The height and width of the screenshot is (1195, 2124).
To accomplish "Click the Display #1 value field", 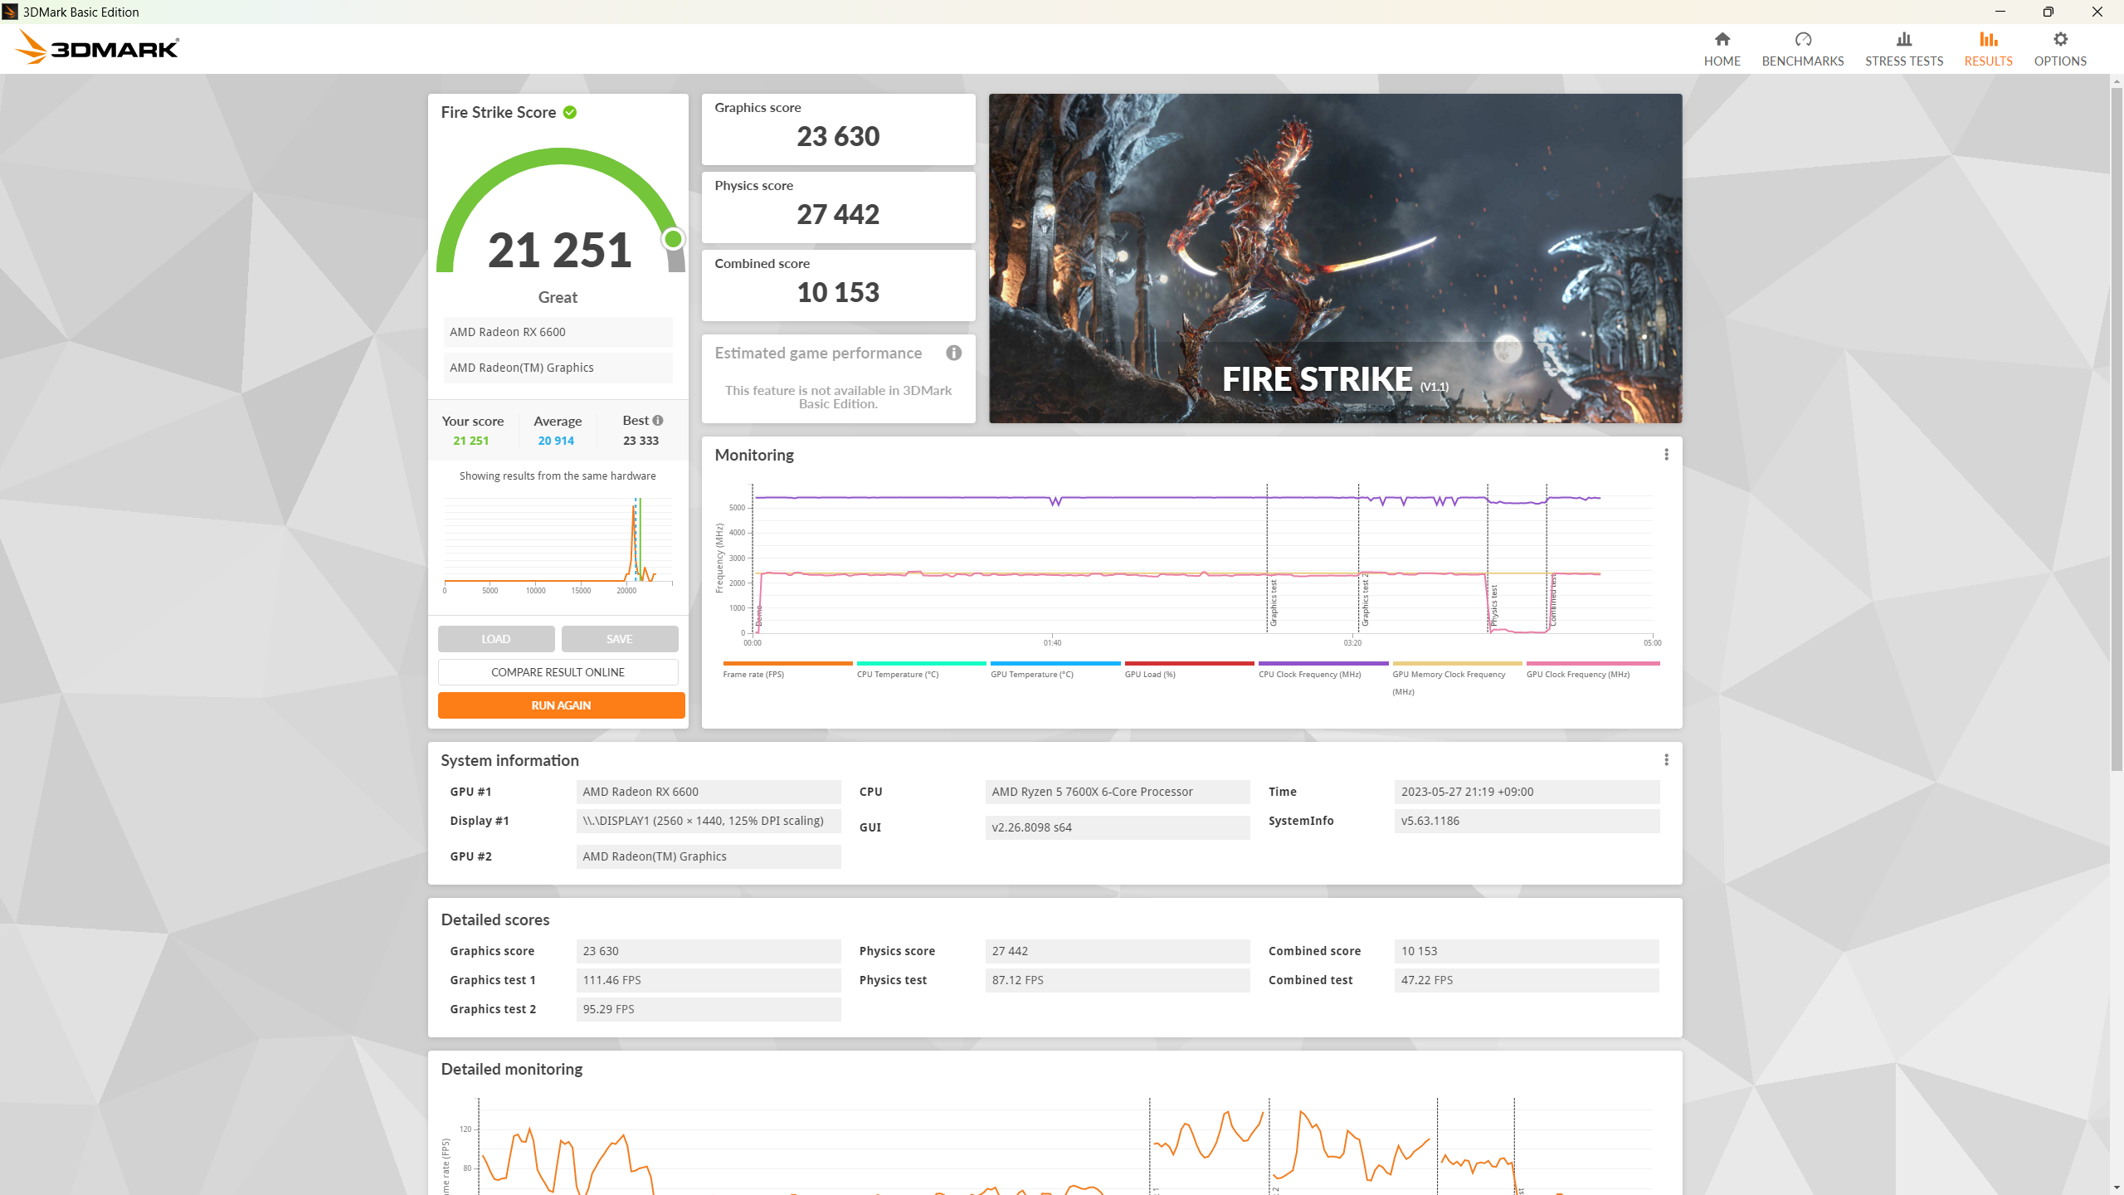I will [x=709, y=821].
